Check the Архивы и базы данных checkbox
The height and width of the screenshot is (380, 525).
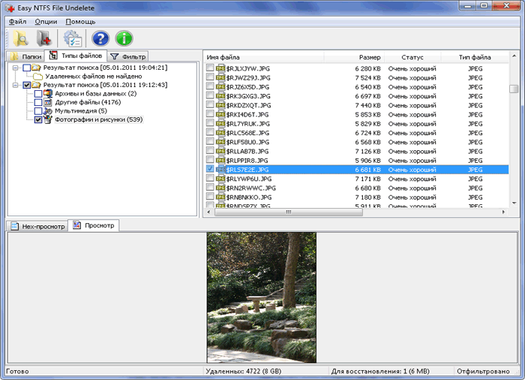pyautogui.click(x=38, y=94)
